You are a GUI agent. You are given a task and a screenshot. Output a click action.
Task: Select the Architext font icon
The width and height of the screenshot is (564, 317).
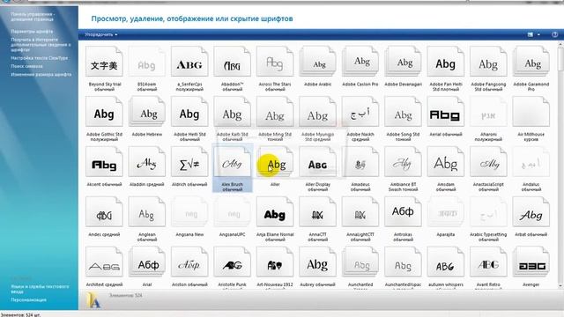pyautogui.click(x=104, y=262)
